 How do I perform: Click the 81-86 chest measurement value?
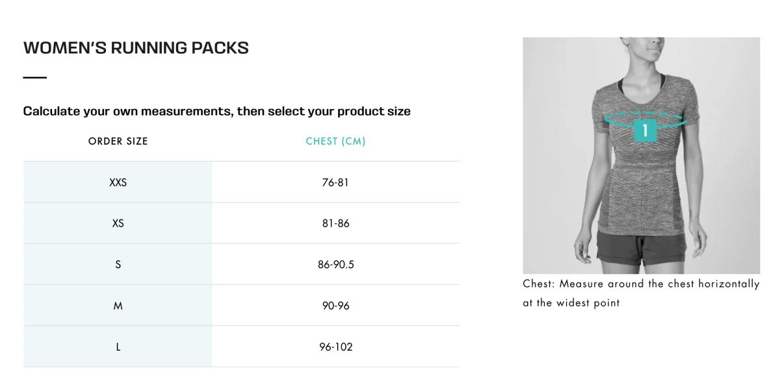click(x=335, y=223)
